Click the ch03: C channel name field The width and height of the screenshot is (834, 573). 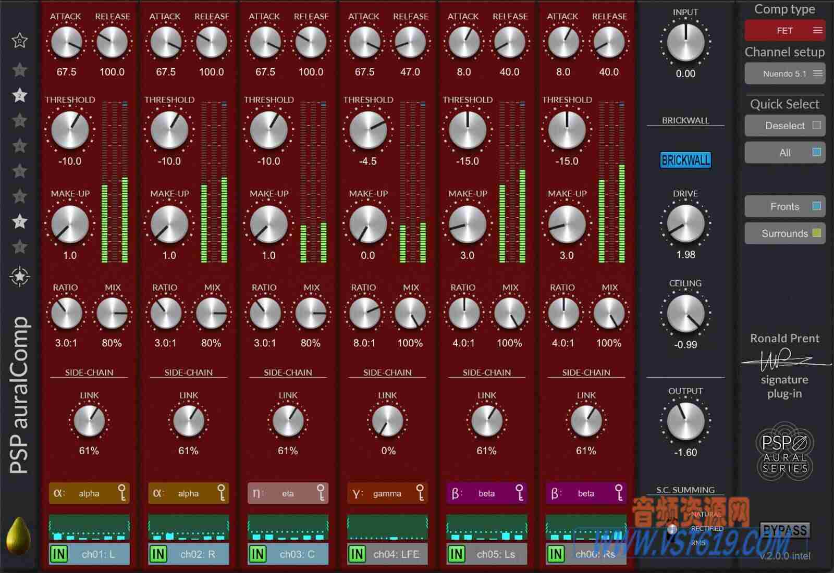[x=297, y=554]
